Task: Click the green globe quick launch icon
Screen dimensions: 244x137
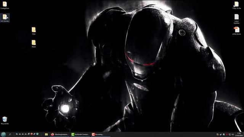Action: [37, 134]
